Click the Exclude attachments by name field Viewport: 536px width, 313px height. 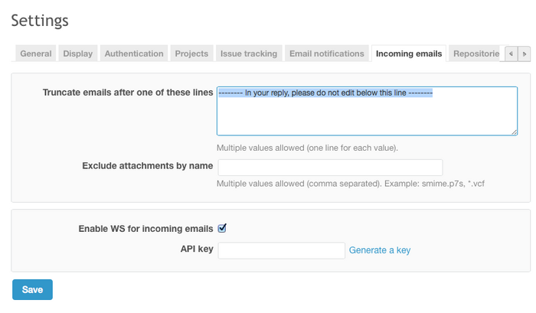(330, 167)
